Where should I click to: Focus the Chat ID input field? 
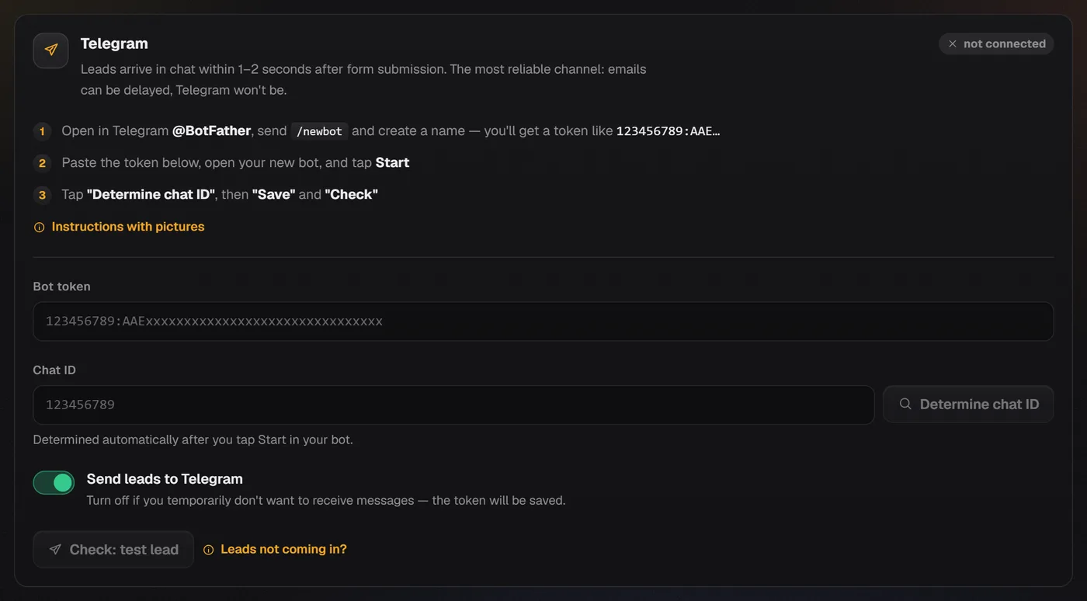pyautogui.click(x=453, y=405)
